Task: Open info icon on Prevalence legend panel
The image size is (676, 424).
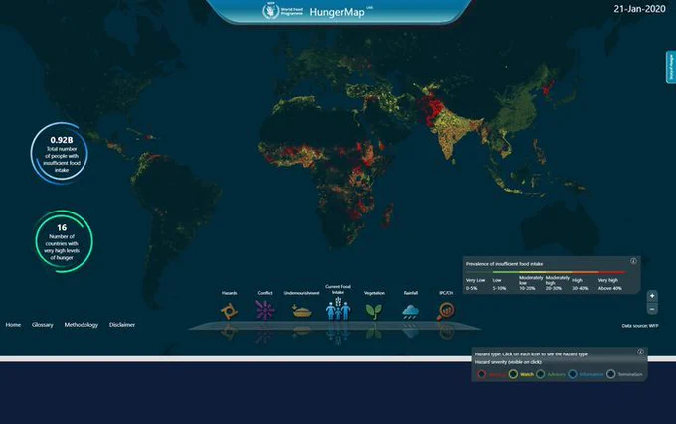Action: tap(633, 261)
